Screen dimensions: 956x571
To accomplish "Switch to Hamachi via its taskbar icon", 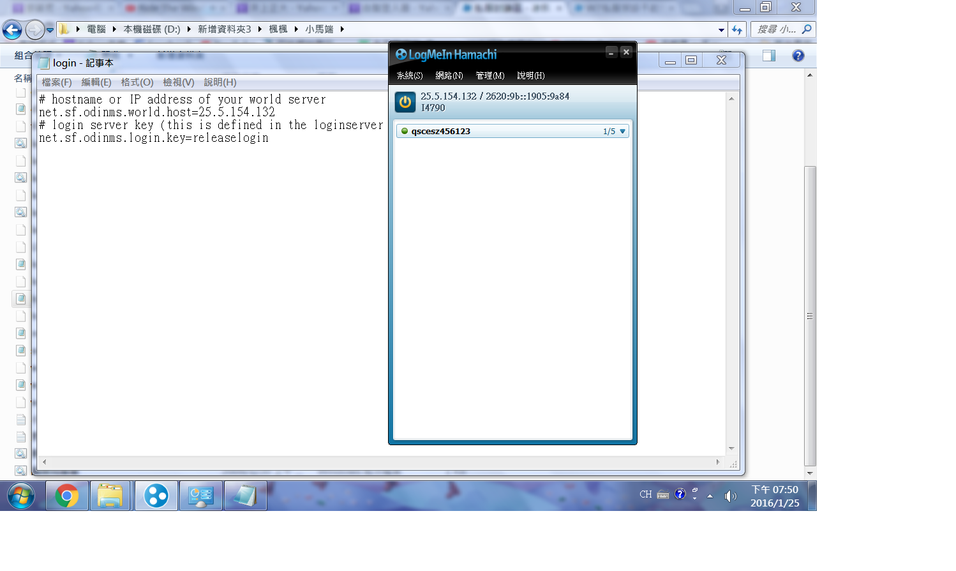I will point(156,496).
